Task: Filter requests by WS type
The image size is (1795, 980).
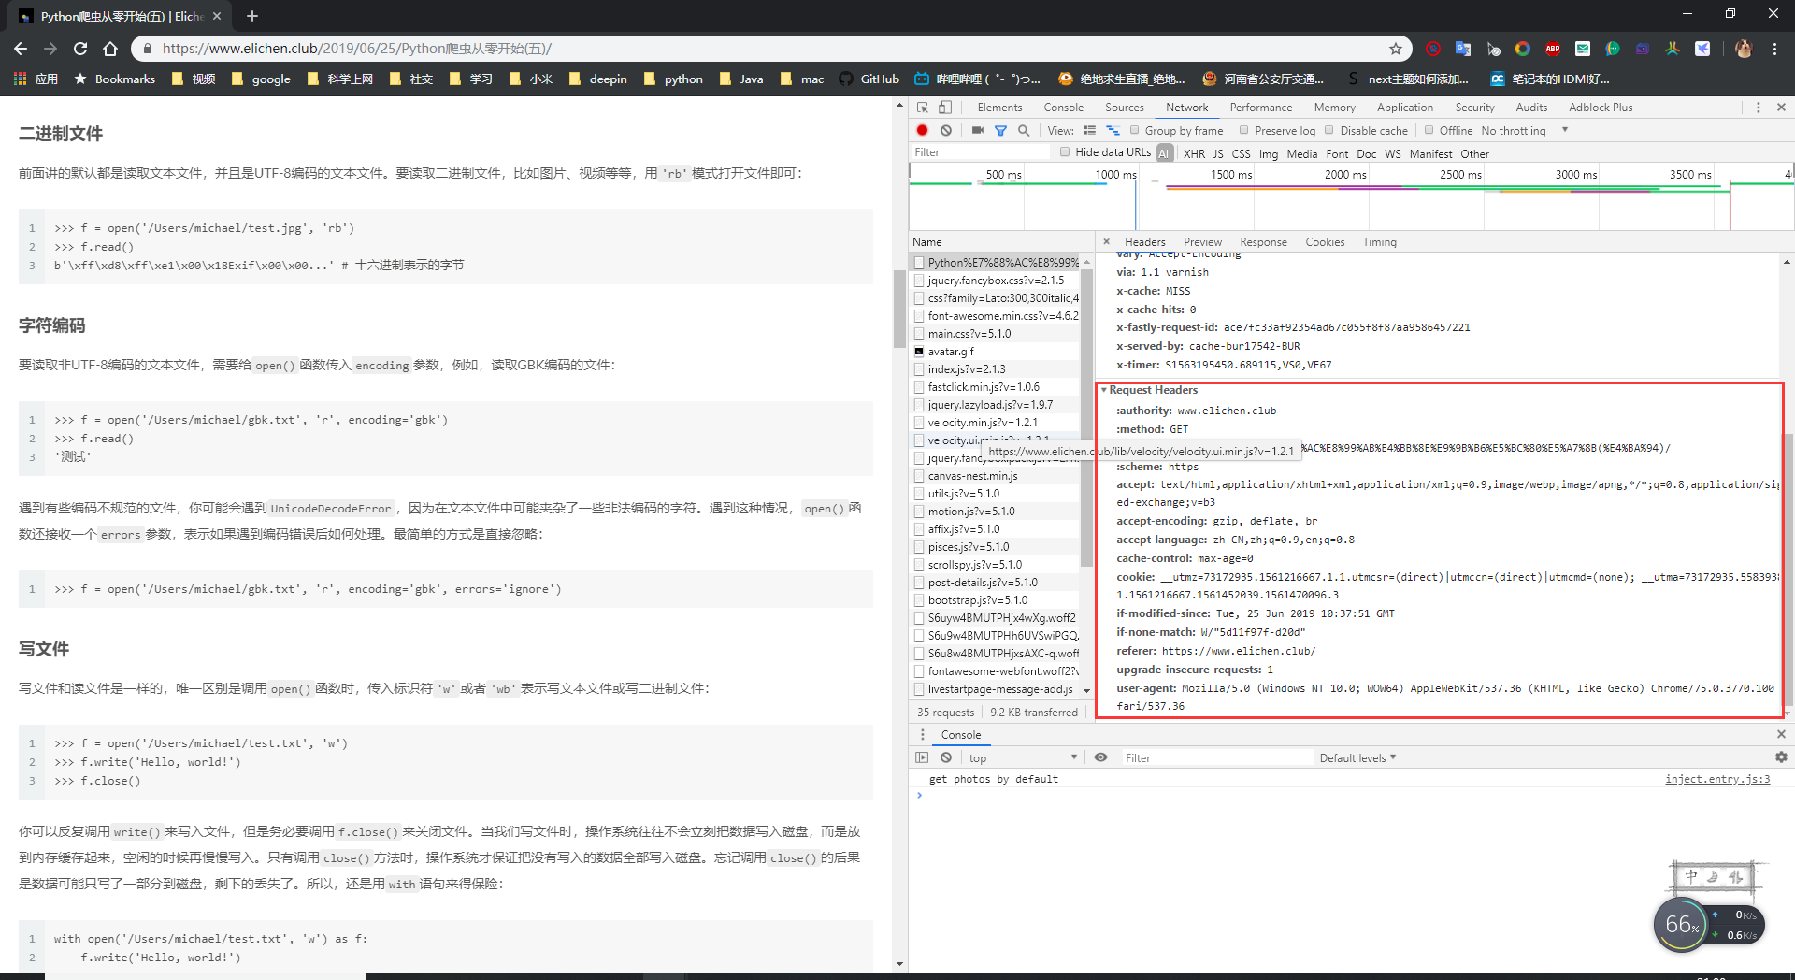Action: (x=1392, y=154)
